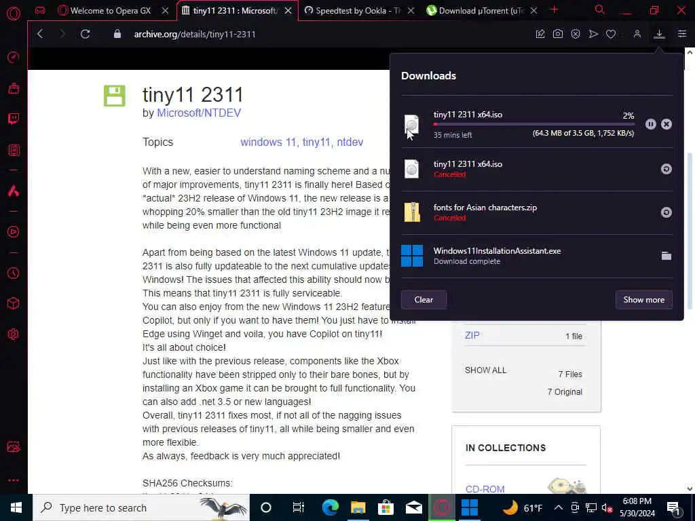Pause the tiny11 2311 x64.iso download
Screen dimensions: 695x521
pos(650,124)
